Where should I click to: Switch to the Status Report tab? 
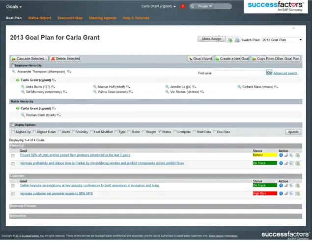(x=40, y=18)
